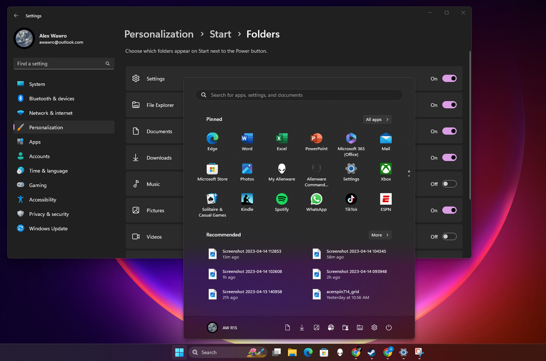Screen dimensions: 546x361
Task: Expand the All apps list
Action: [377, 119]
